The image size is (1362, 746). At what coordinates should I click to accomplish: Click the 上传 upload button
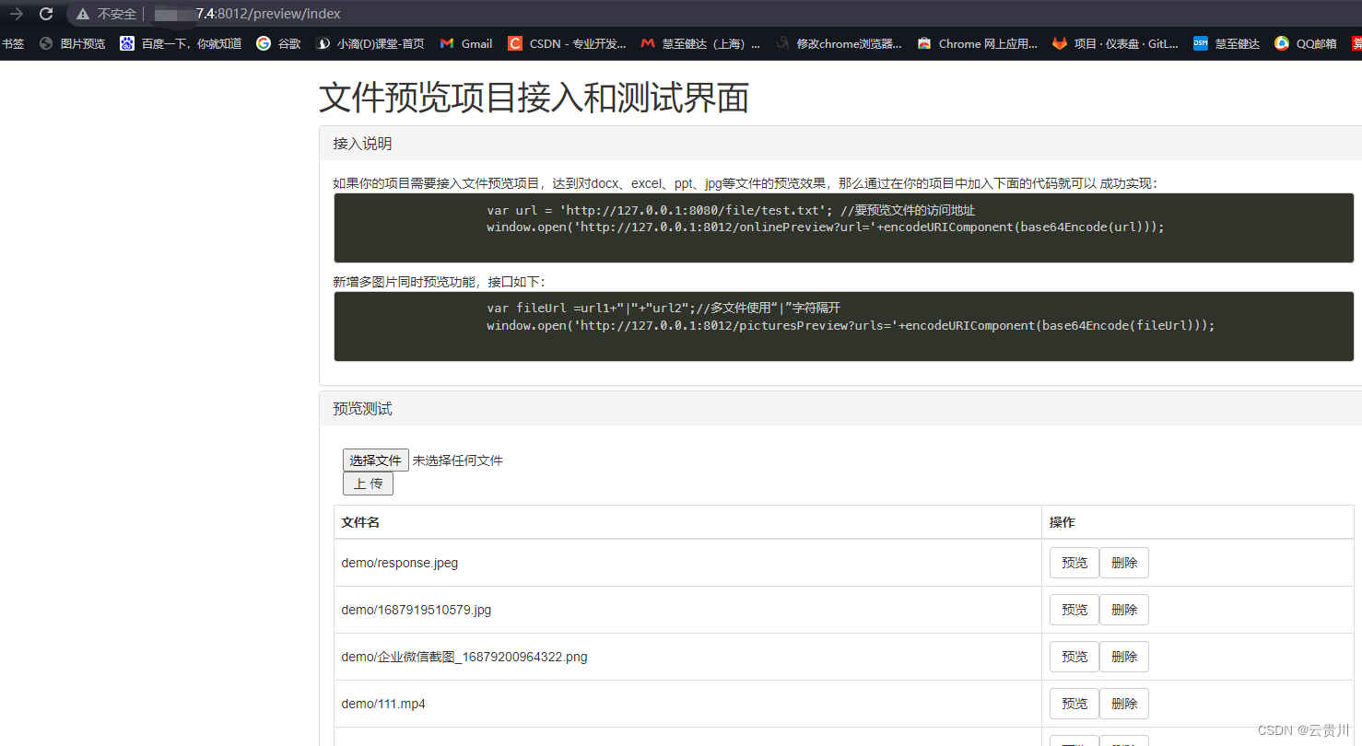368,483
